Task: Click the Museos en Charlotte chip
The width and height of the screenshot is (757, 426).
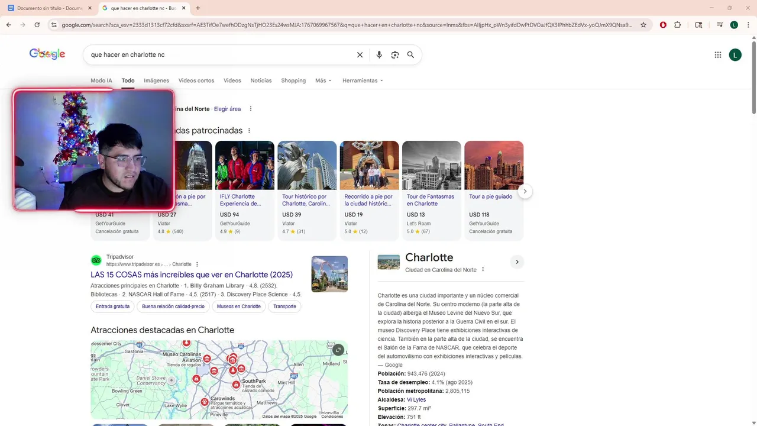Action: tap(239, 306)
